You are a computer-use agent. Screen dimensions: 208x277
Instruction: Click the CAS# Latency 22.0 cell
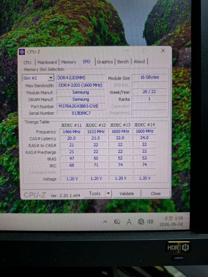(x=120, y=138)
